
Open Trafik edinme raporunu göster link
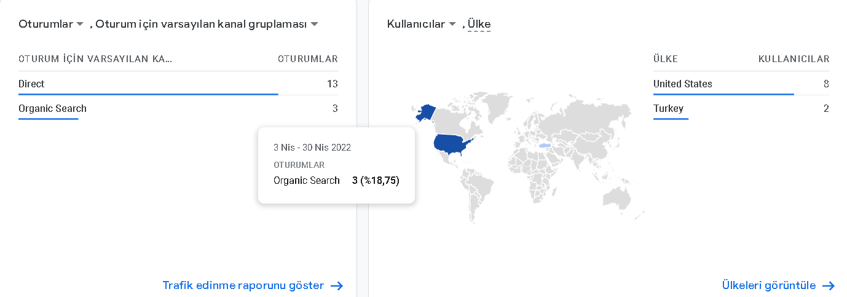243,285
